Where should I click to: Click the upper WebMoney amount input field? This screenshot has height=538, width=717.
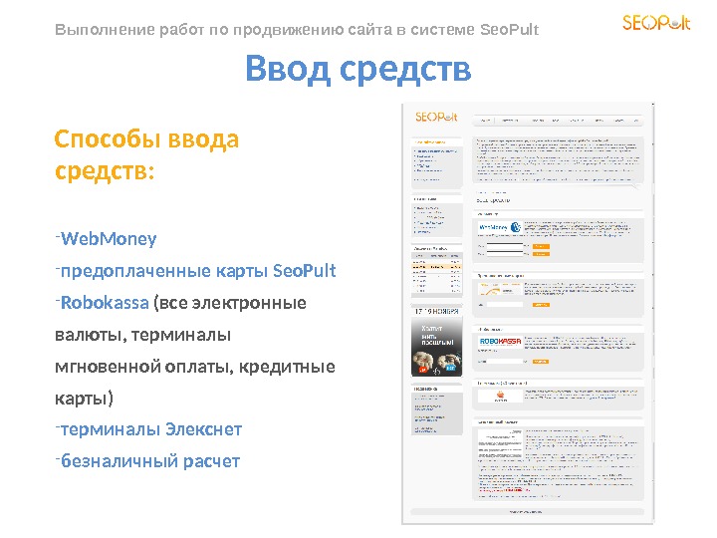pos(504,247)
